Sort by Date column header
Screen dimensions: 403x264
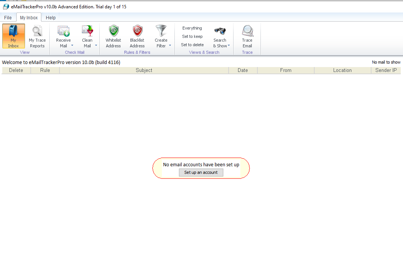point(243,70)
